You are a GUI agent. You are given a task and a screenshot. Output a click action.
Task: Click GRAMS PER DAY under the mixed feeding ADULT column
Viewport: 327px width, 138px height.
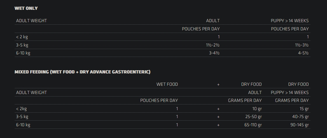click(245, 100)
